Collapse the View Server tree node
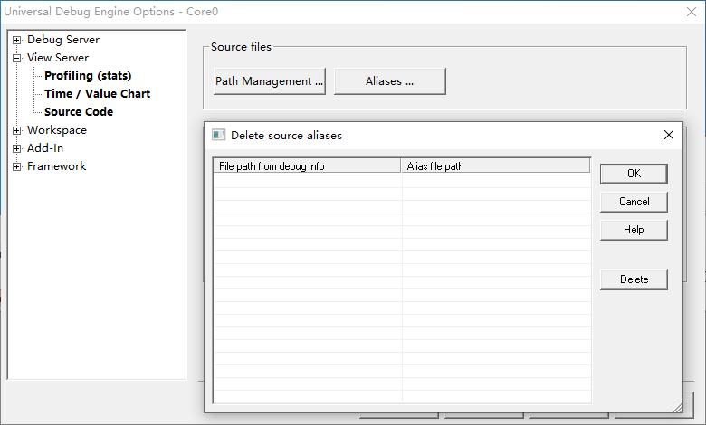The height and width of the screenshot is (425, 706). [17, 58]
